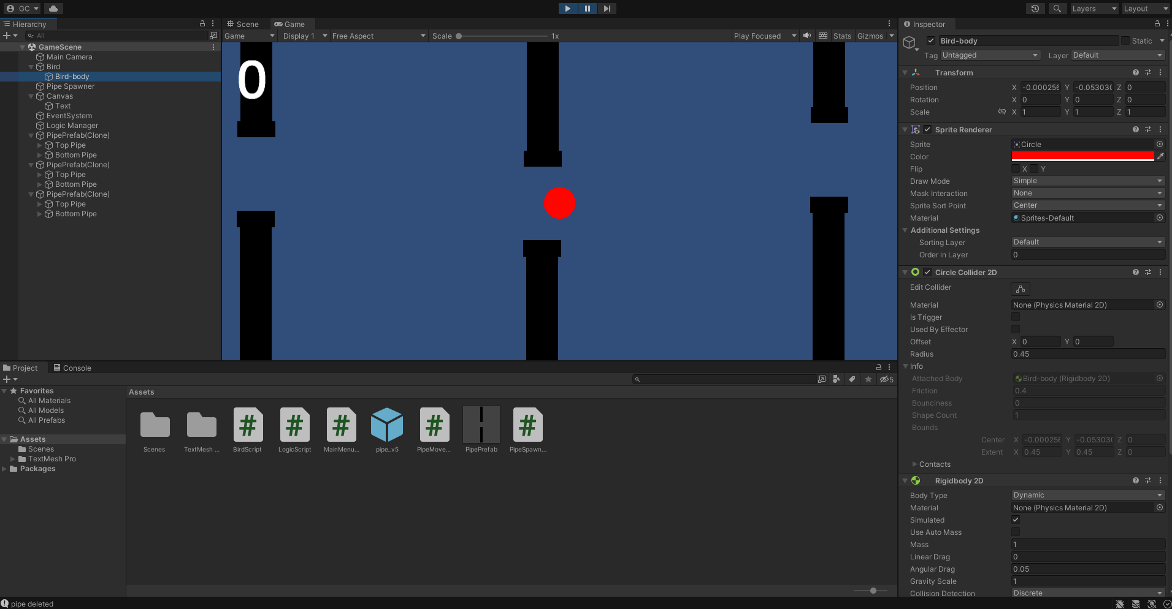Open the Display 1 dropdown

[x=305, y=36]
